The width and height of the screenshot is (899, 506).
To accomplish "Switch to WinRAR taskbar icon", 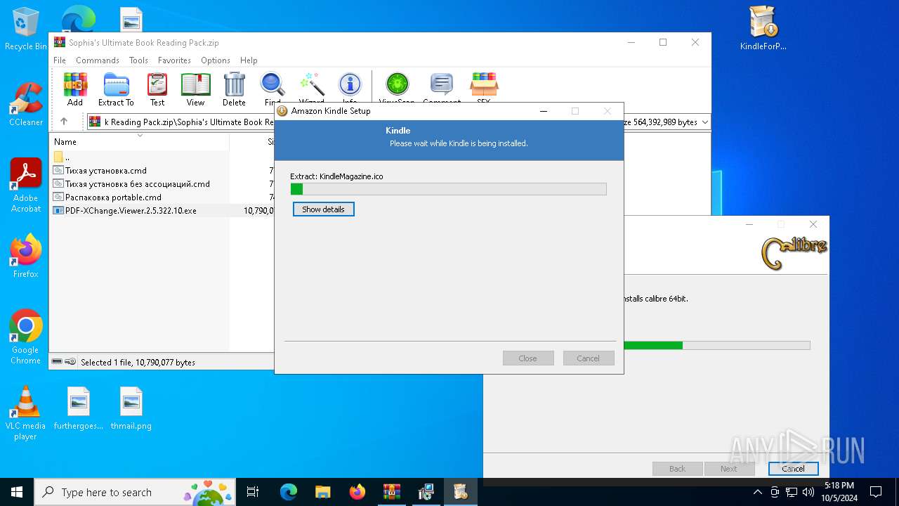I will [391, 492].
